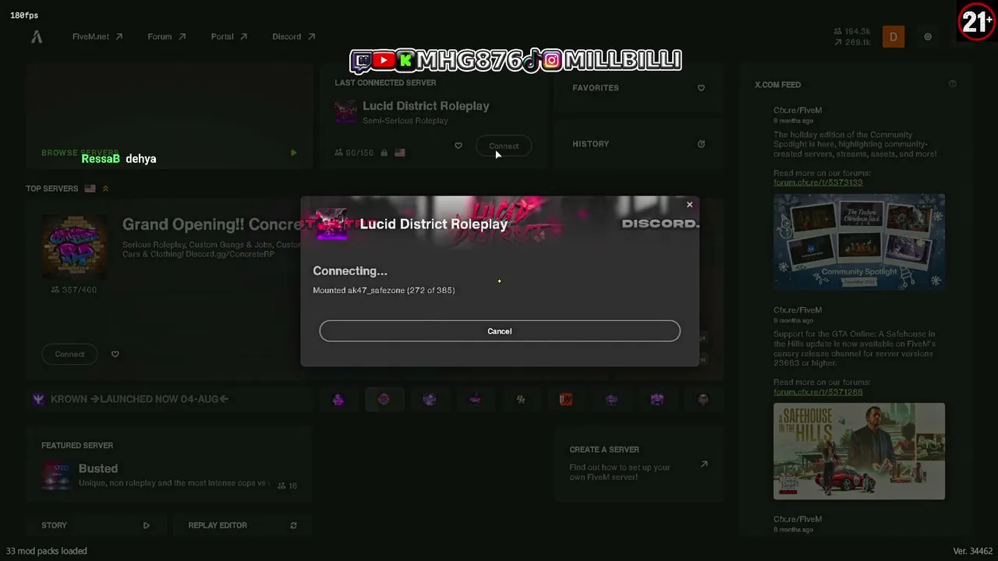
Task: Open History via the clock icon
Action: [x=701, y=144]
